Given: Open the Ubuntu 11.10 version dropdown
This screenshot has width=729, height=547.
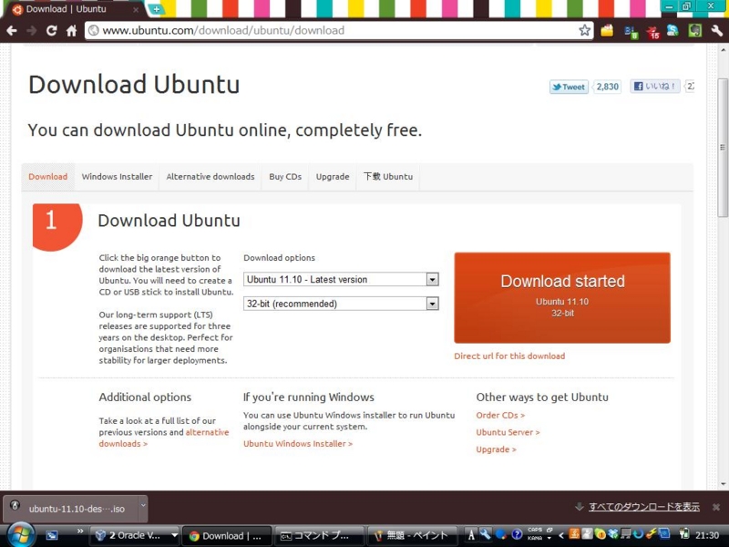Looking at the screenshot, I should [341, 280].
